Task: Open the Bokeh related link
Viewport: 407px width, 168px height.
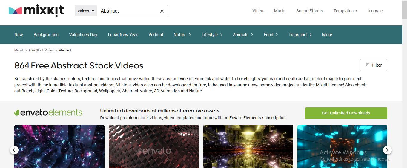Action: click(27, 91)
